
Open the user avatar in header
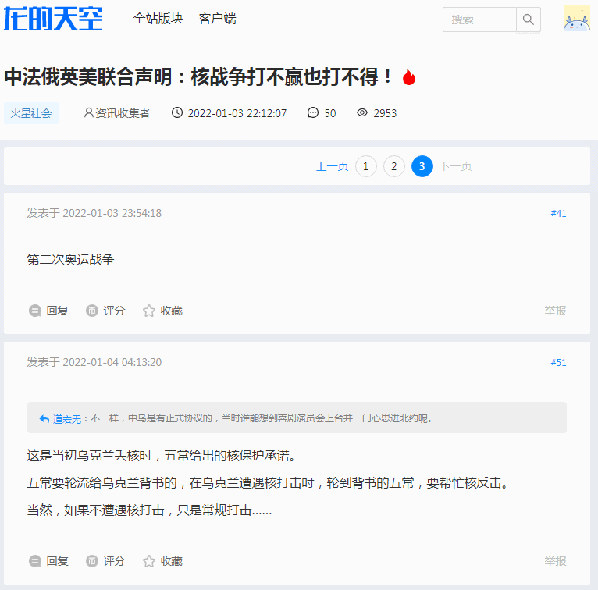(x=577, y=18)
